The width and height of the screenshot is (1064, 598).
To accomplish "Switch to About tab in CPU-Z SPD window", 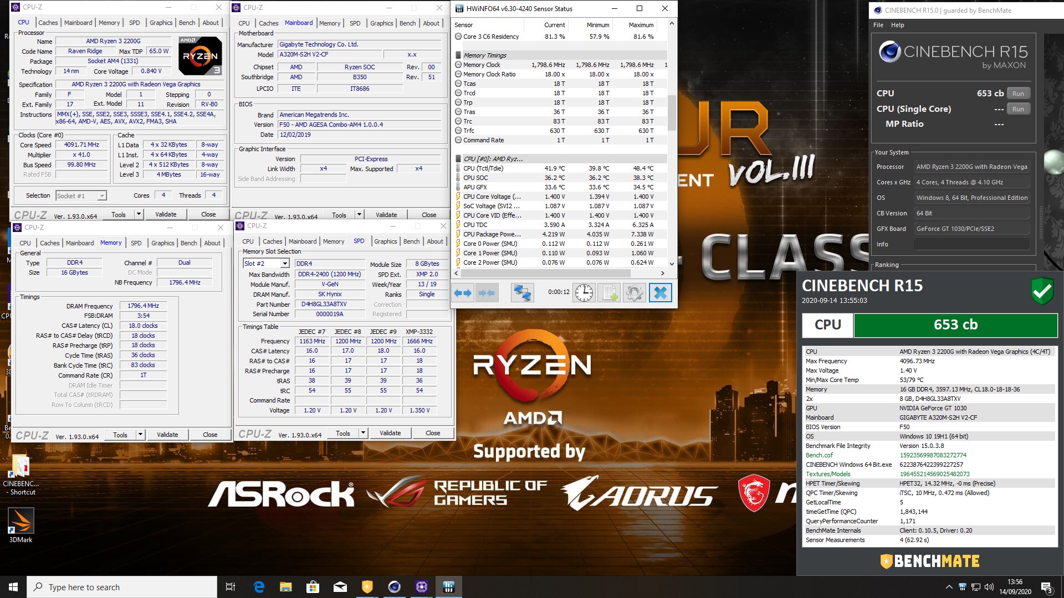I will coord(435,241).
